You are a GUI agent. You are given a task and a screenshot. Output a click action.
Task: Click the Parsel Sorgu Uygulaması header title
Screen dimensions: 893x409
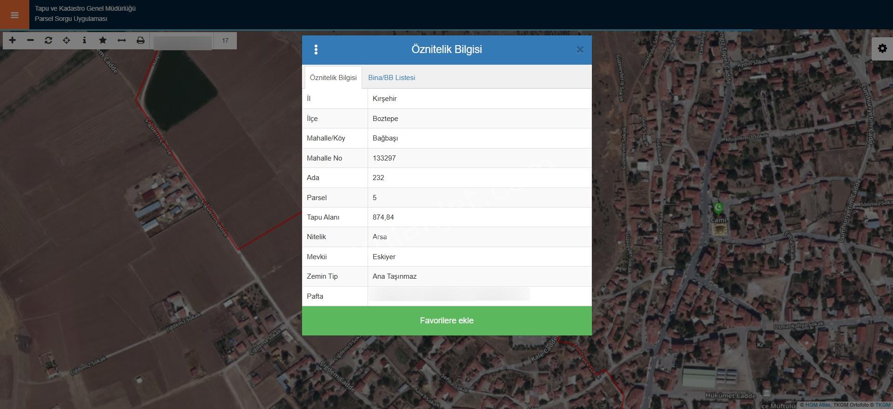71,19
